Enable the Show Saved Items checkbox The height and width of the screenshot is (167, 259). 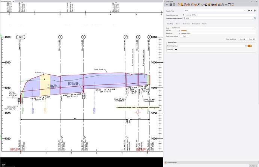point(224,39)
